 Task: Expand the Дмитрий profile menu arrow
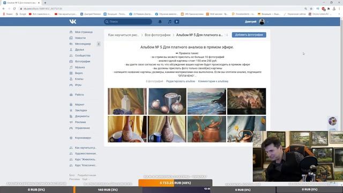(268, 22)
